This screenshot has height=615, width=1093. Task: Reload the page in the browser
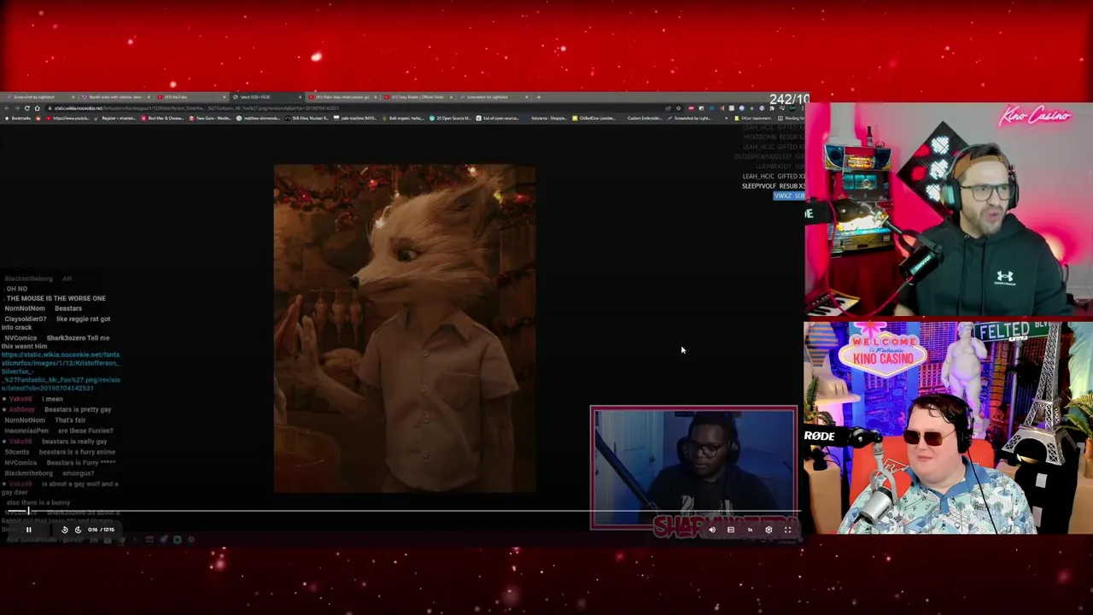pyautogui.click(x=26, y=108)
